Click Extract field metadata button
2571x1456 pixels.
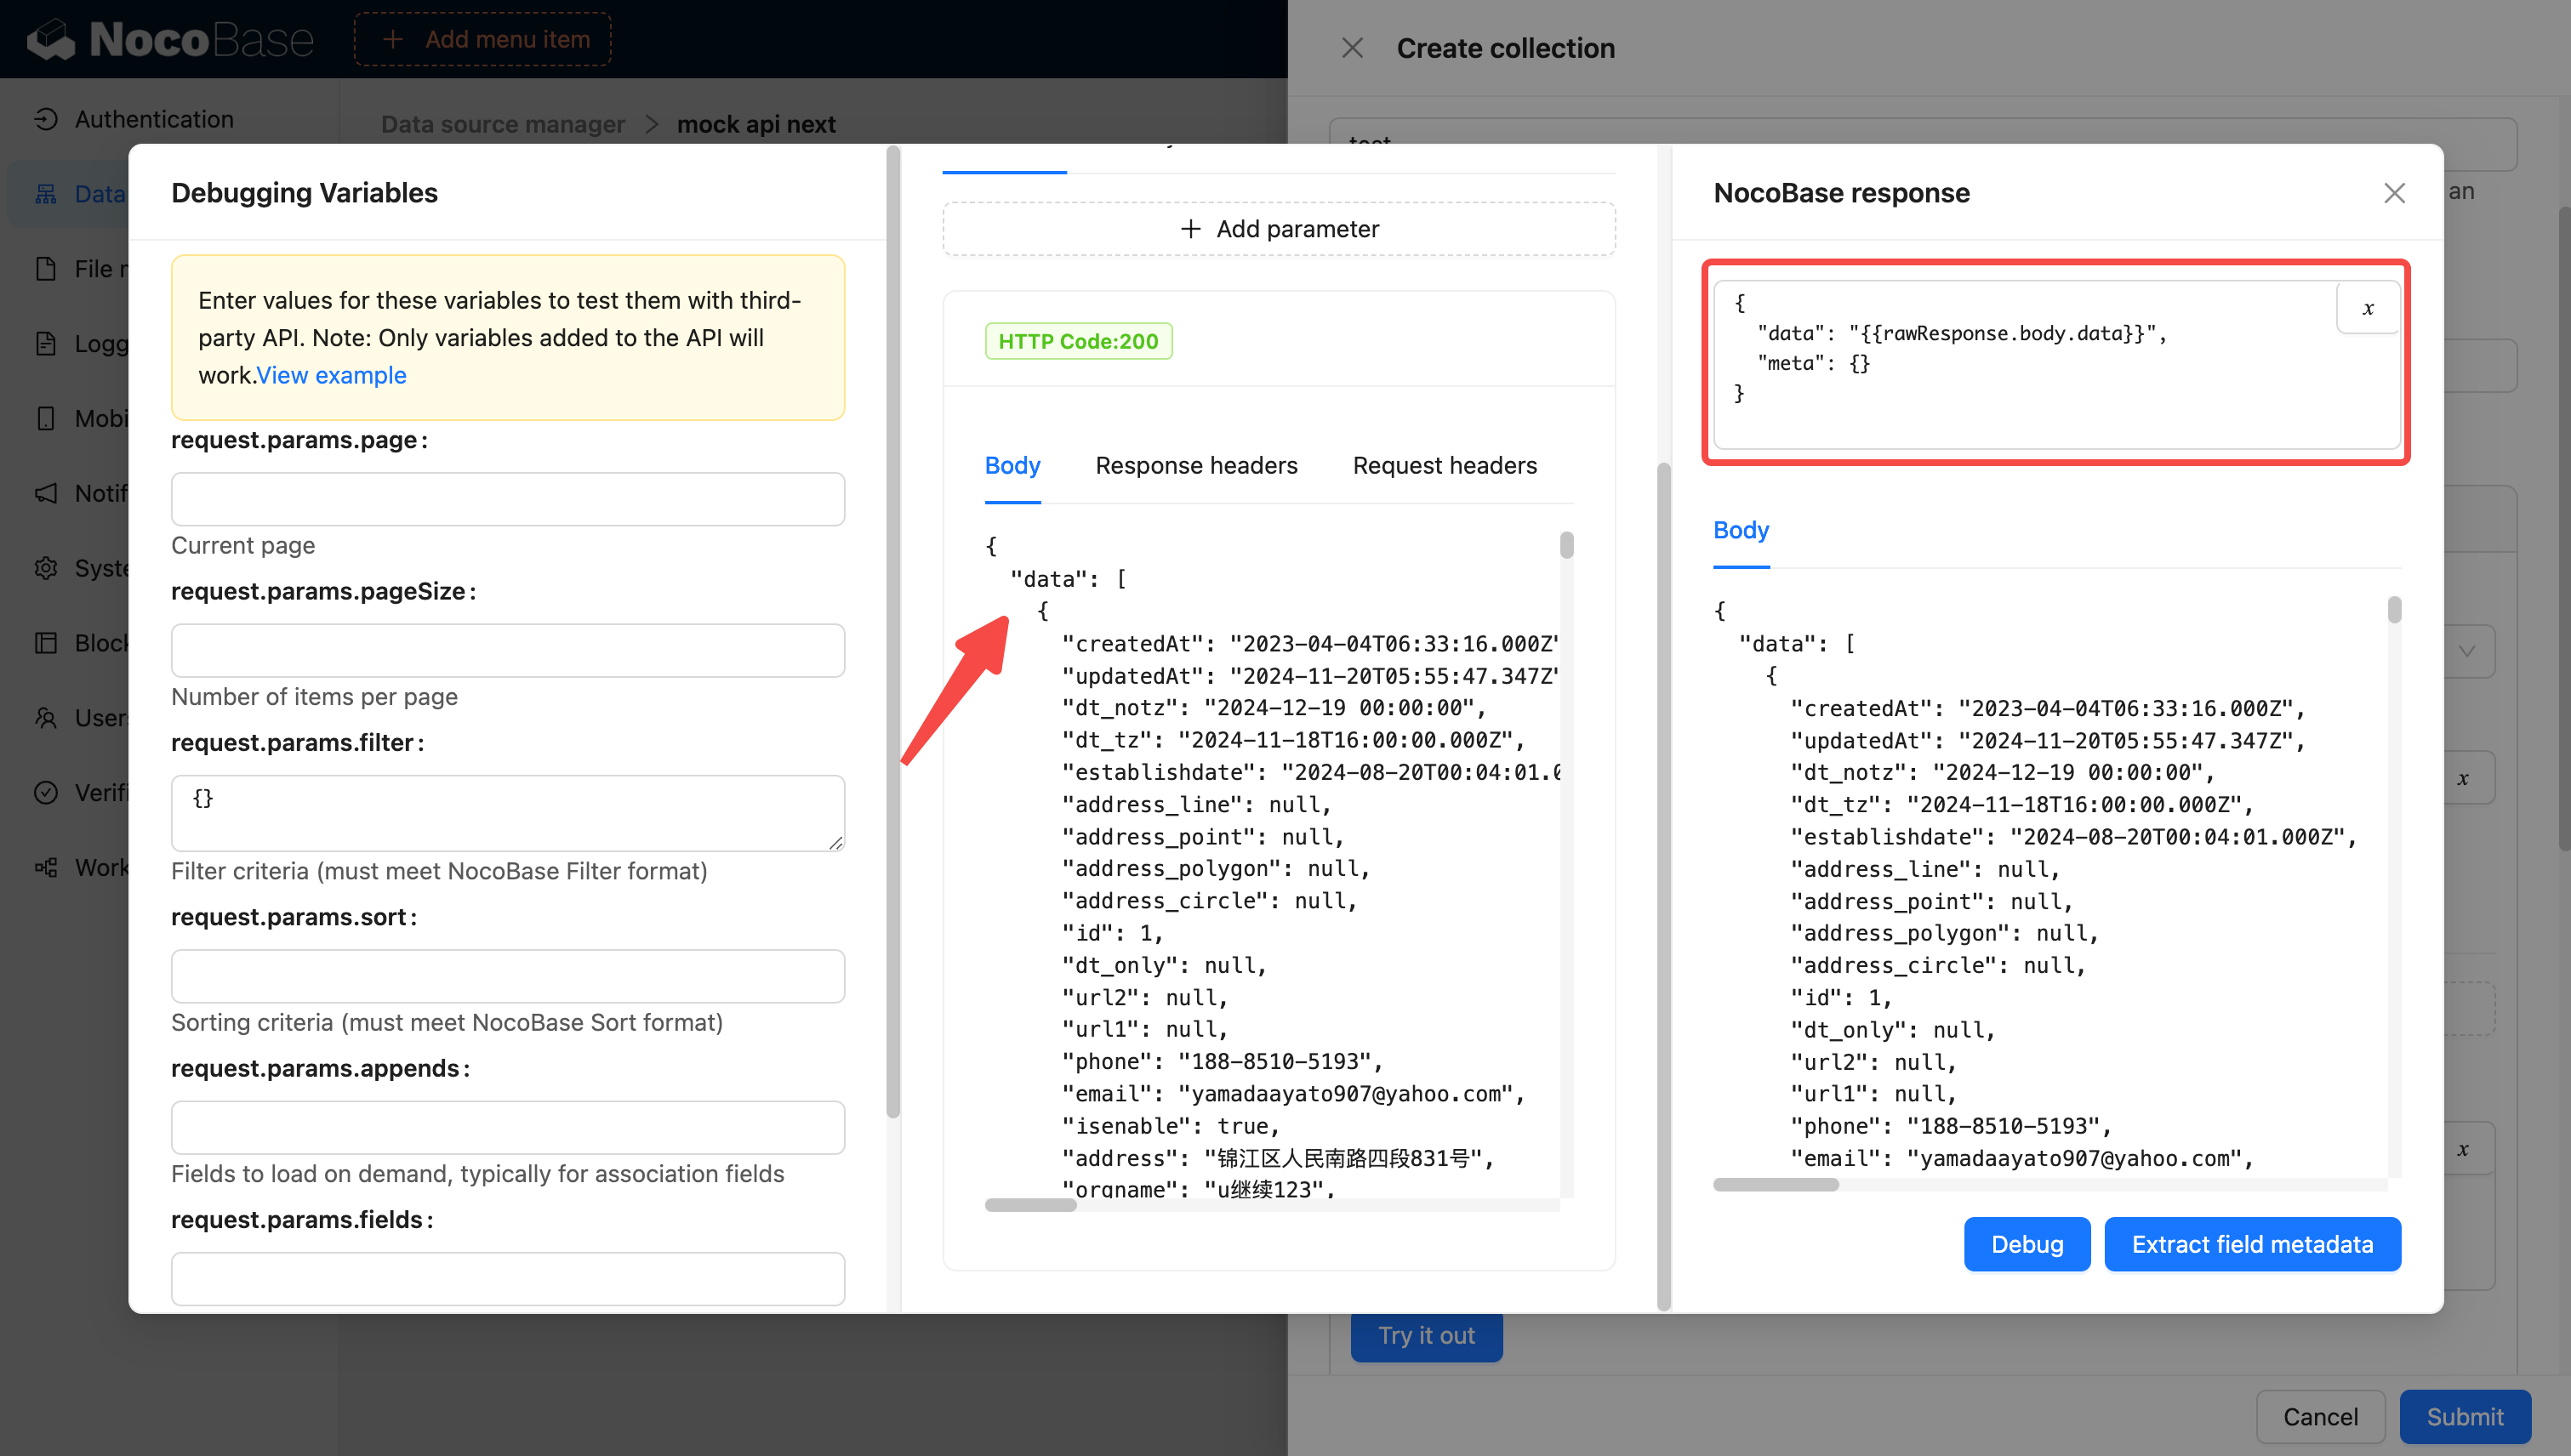point(2251,1244)
